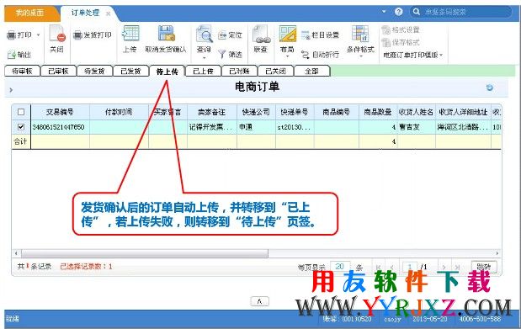Image resolution: width=521 pixels, height=329 pixels.
Task: Expand the left panel chevron arrow
Action: [x=11, y=90]
